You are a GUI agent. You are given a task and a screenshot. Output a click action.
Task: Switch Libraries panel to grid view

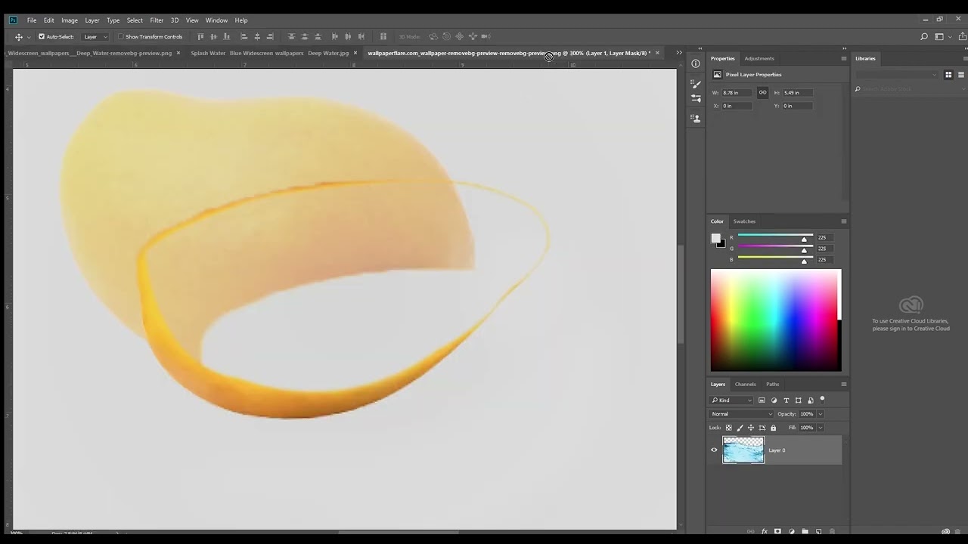pyautogui.click(x=949, y=75)
